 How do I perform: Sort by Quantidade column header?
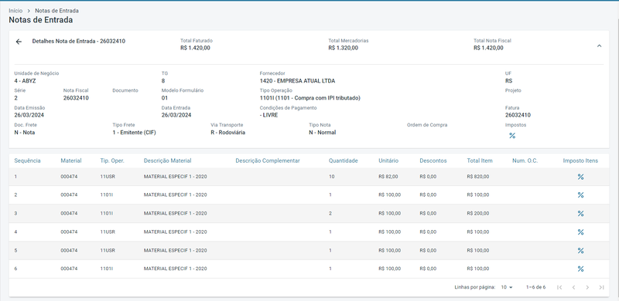click(343, 161)
